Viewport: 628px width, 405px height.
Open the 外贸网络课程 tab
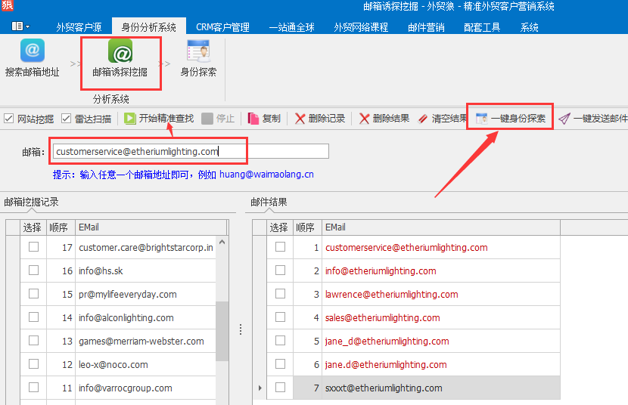coord(361,27)
